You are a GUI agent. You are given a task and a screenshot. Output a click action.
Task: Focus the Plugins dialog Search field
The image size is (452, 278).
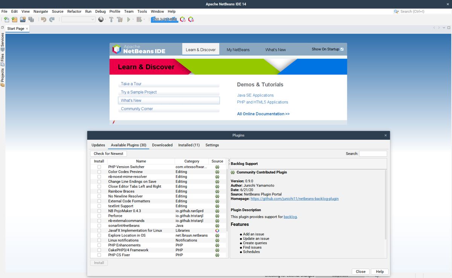click(x=373, y=153)
